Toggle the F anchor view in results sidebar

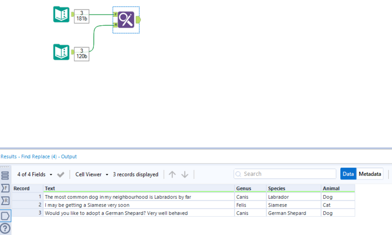5,188
